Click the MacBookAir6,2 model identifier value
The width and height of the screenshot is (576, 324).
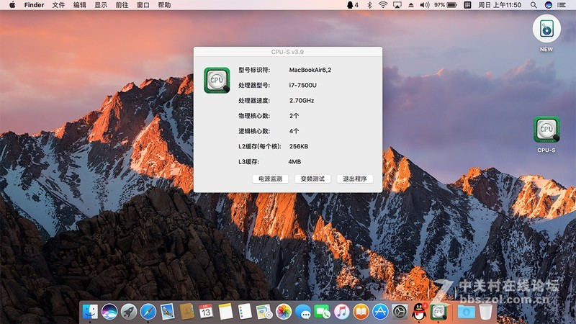click(310, 70)
